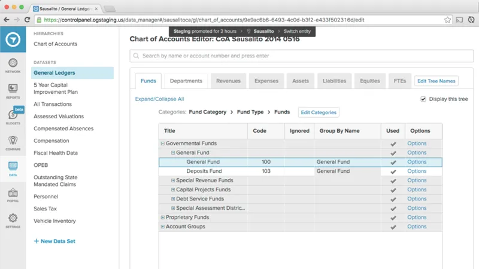Switch to the Expenses tab

266,81
